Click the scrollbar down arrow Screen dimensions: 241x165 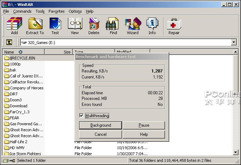[x=235, y=152]
